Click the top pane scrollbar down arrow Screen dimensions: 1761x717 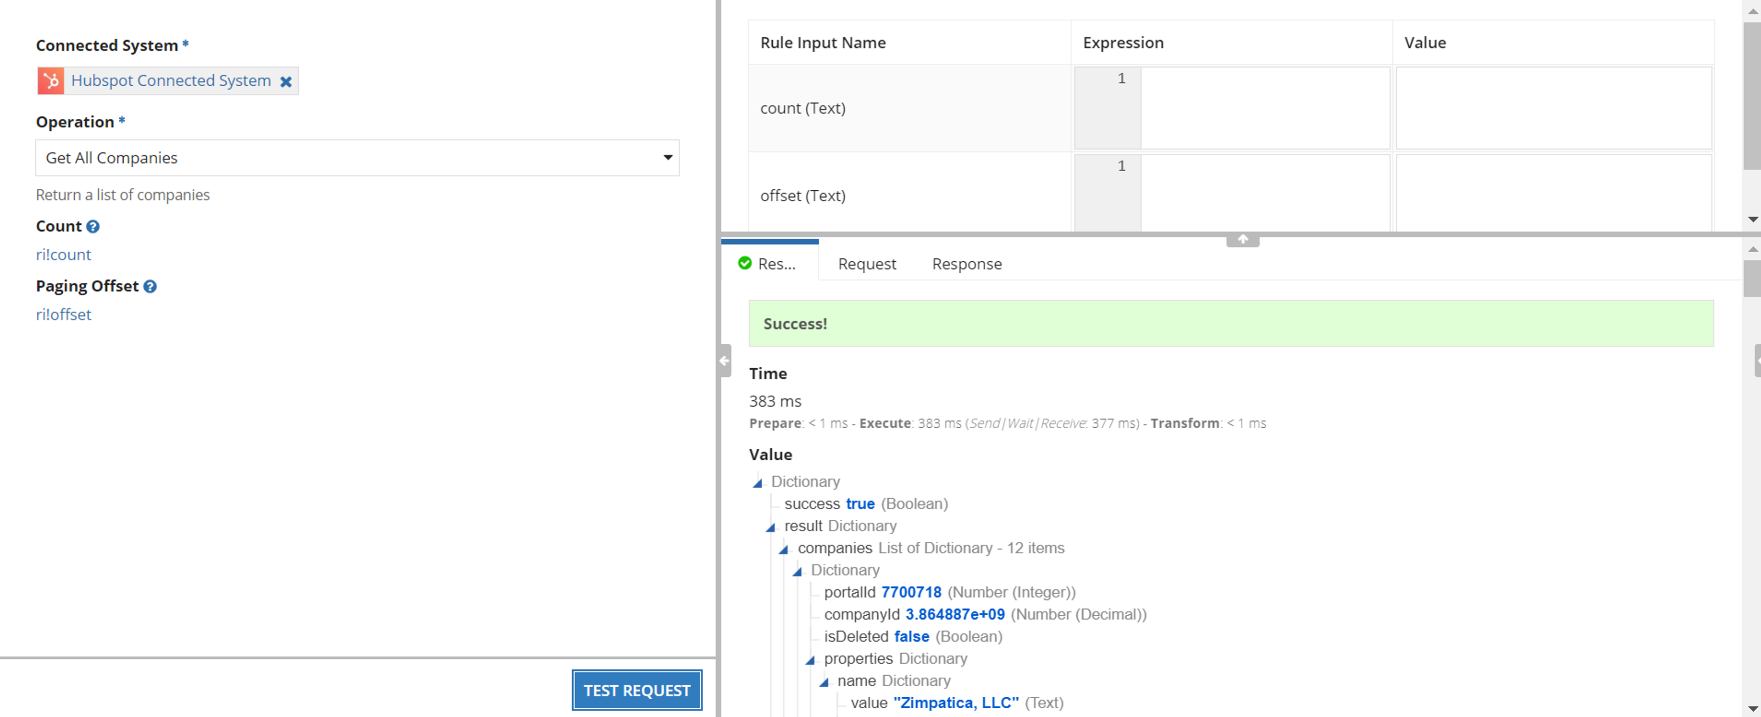point(1752,220)
